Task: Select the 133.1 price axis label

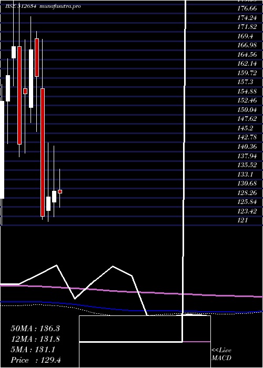Action: click(246, 174)
